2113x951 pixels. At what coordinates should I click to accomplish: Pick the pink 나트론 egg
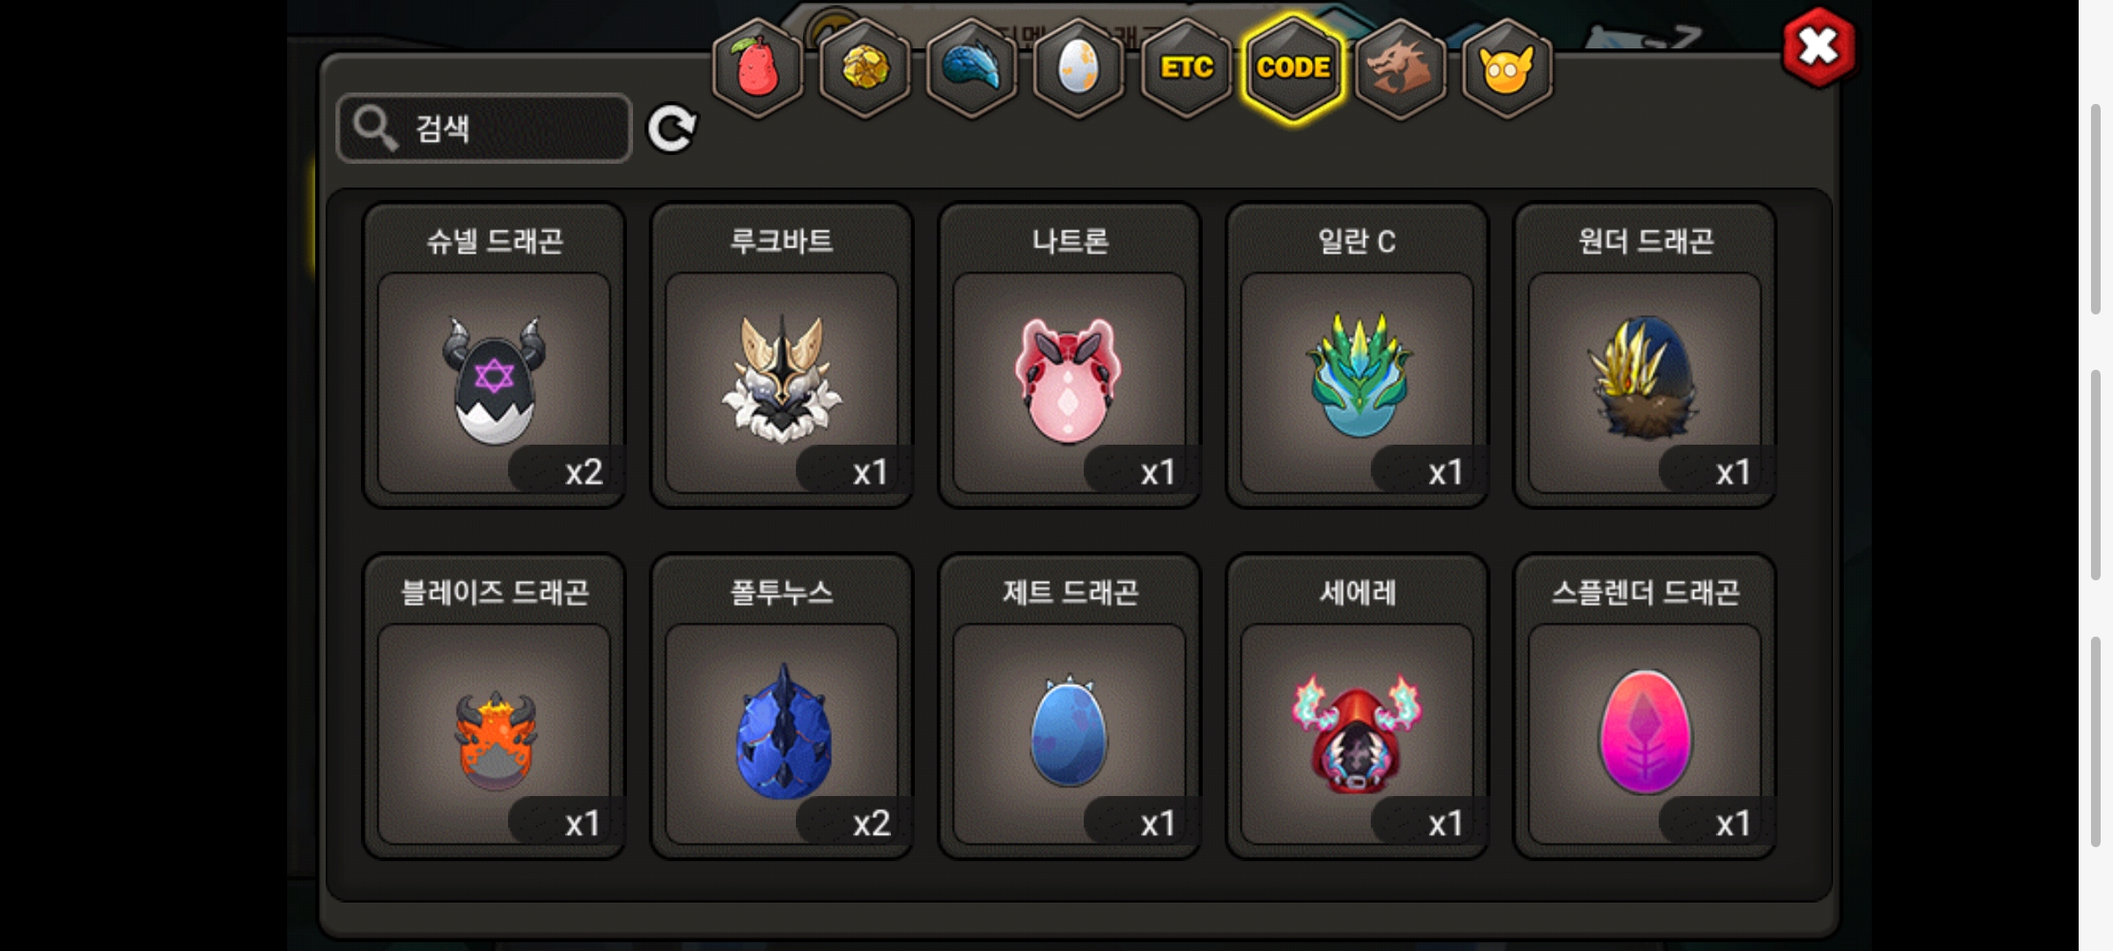point(1070,356)
